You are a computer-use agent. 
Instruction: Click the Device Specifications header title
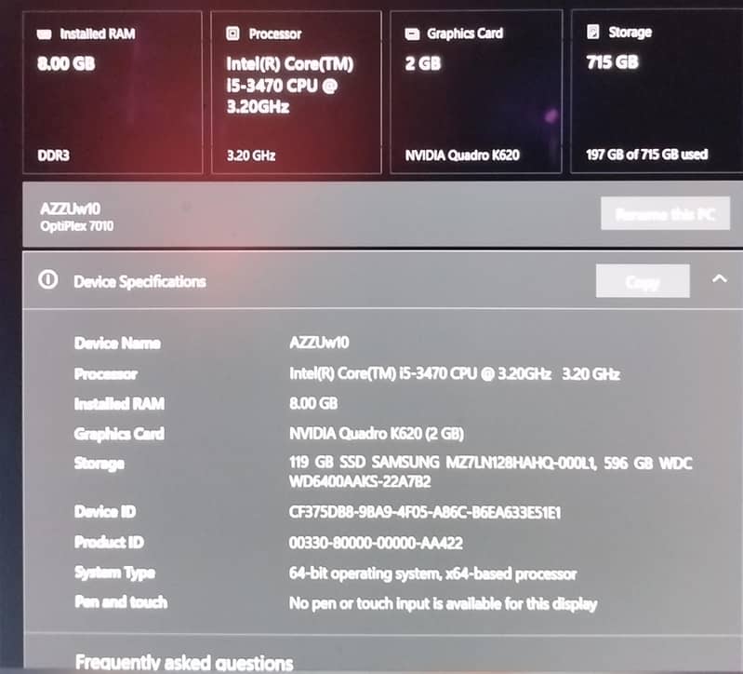[x=139, y=282]
